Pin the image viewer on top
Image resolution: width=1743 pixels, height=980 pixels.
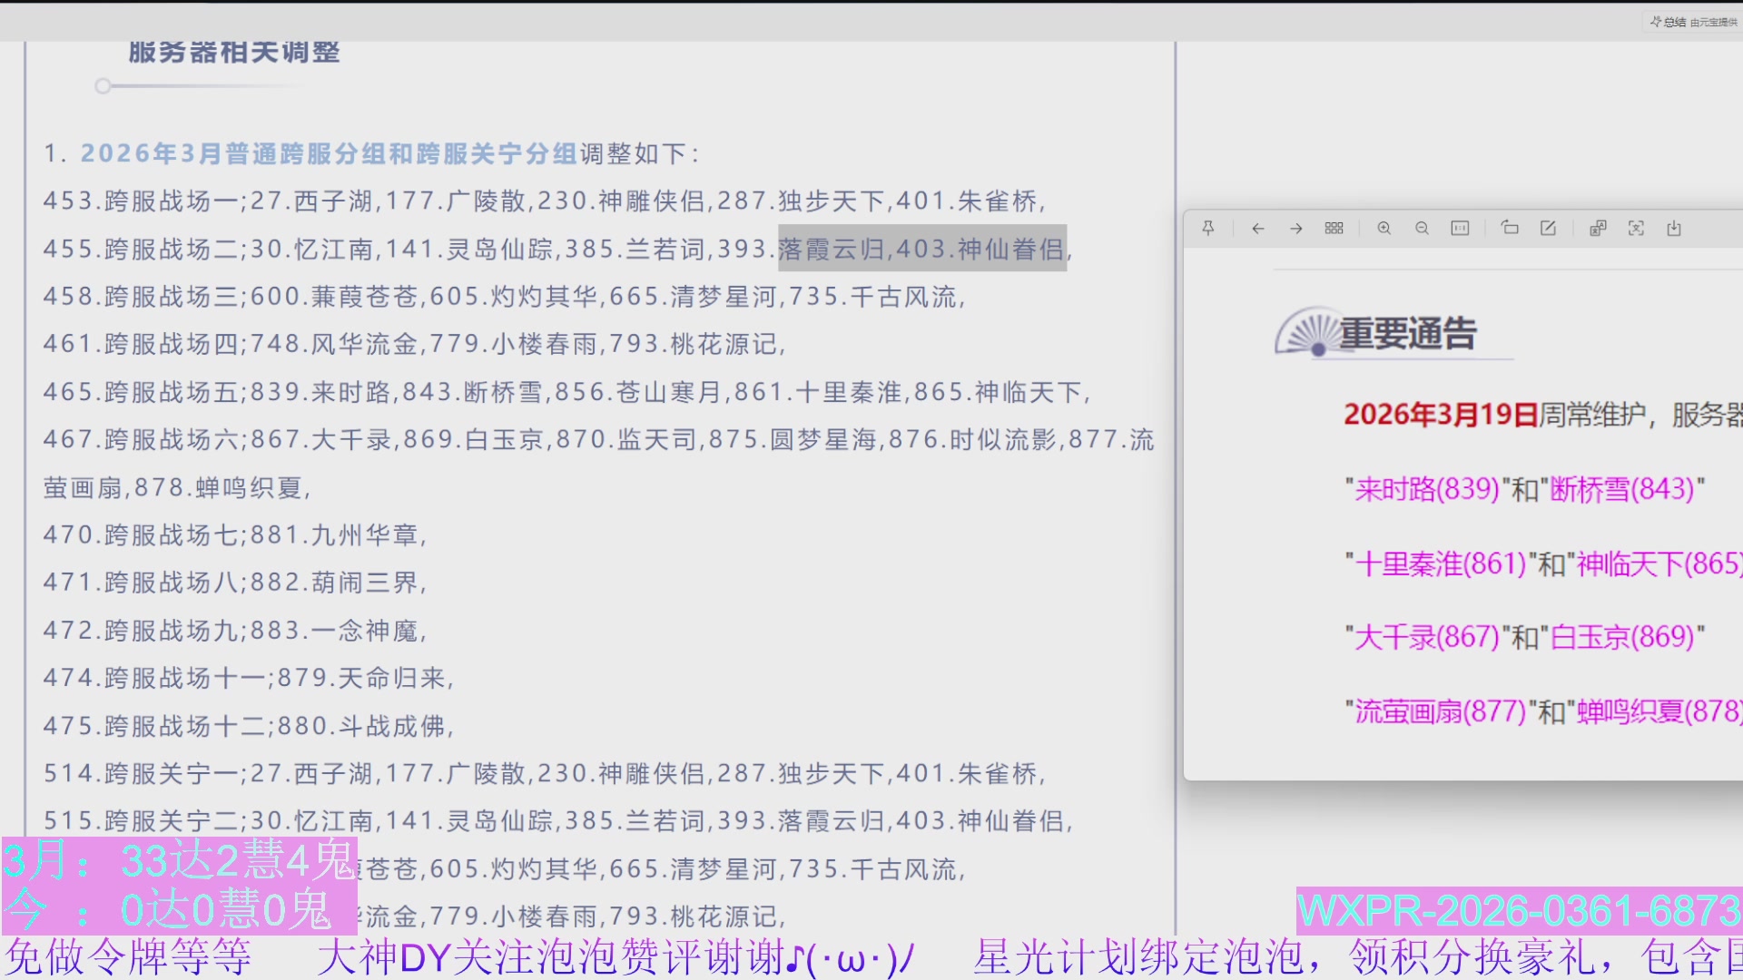[1208, 228]
